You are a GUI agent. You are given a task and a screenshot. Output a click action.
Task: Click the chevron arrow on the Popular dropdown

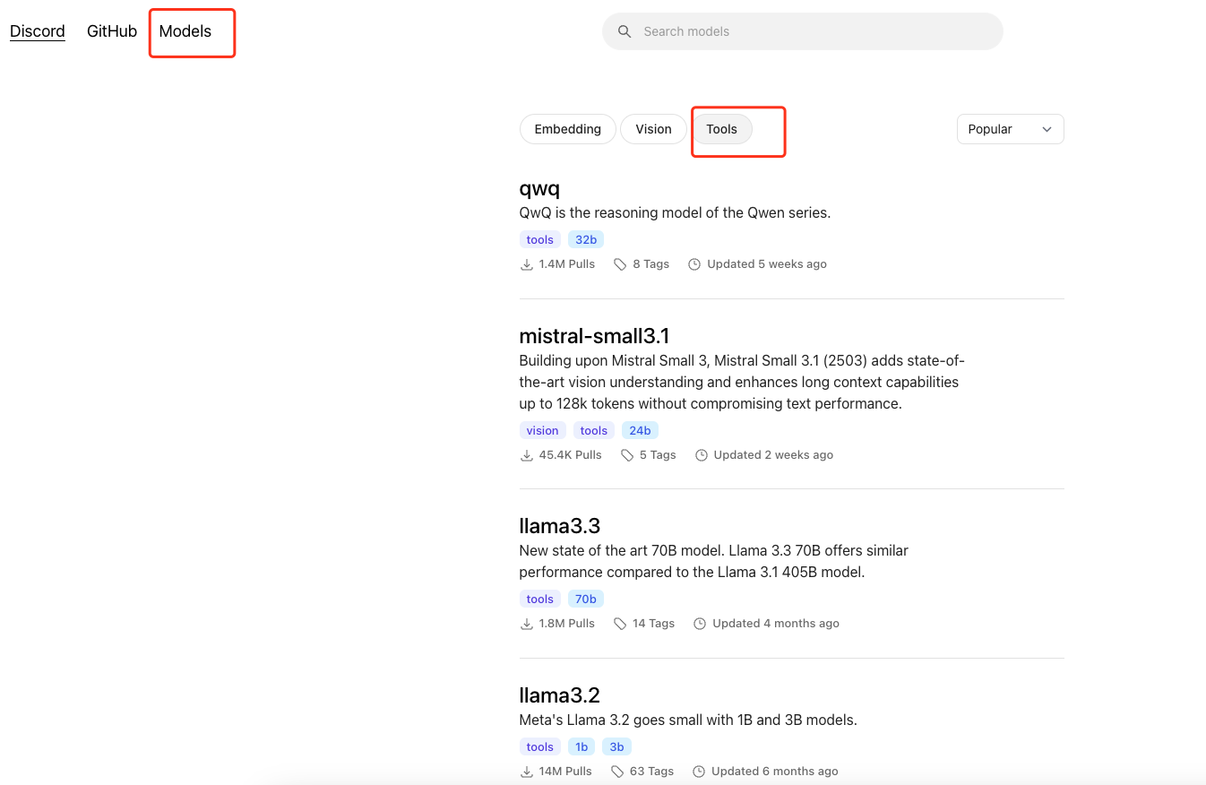pos(1047,129)
